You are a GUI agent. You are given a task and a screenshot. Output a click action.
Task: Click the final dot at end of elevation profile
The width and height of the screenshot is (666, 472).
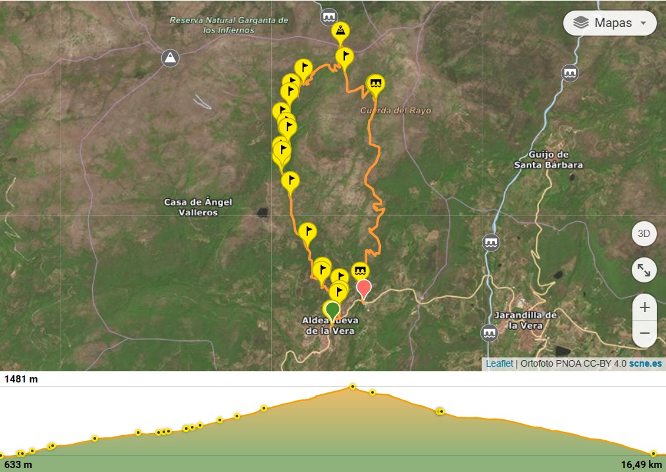pos(653,454)
